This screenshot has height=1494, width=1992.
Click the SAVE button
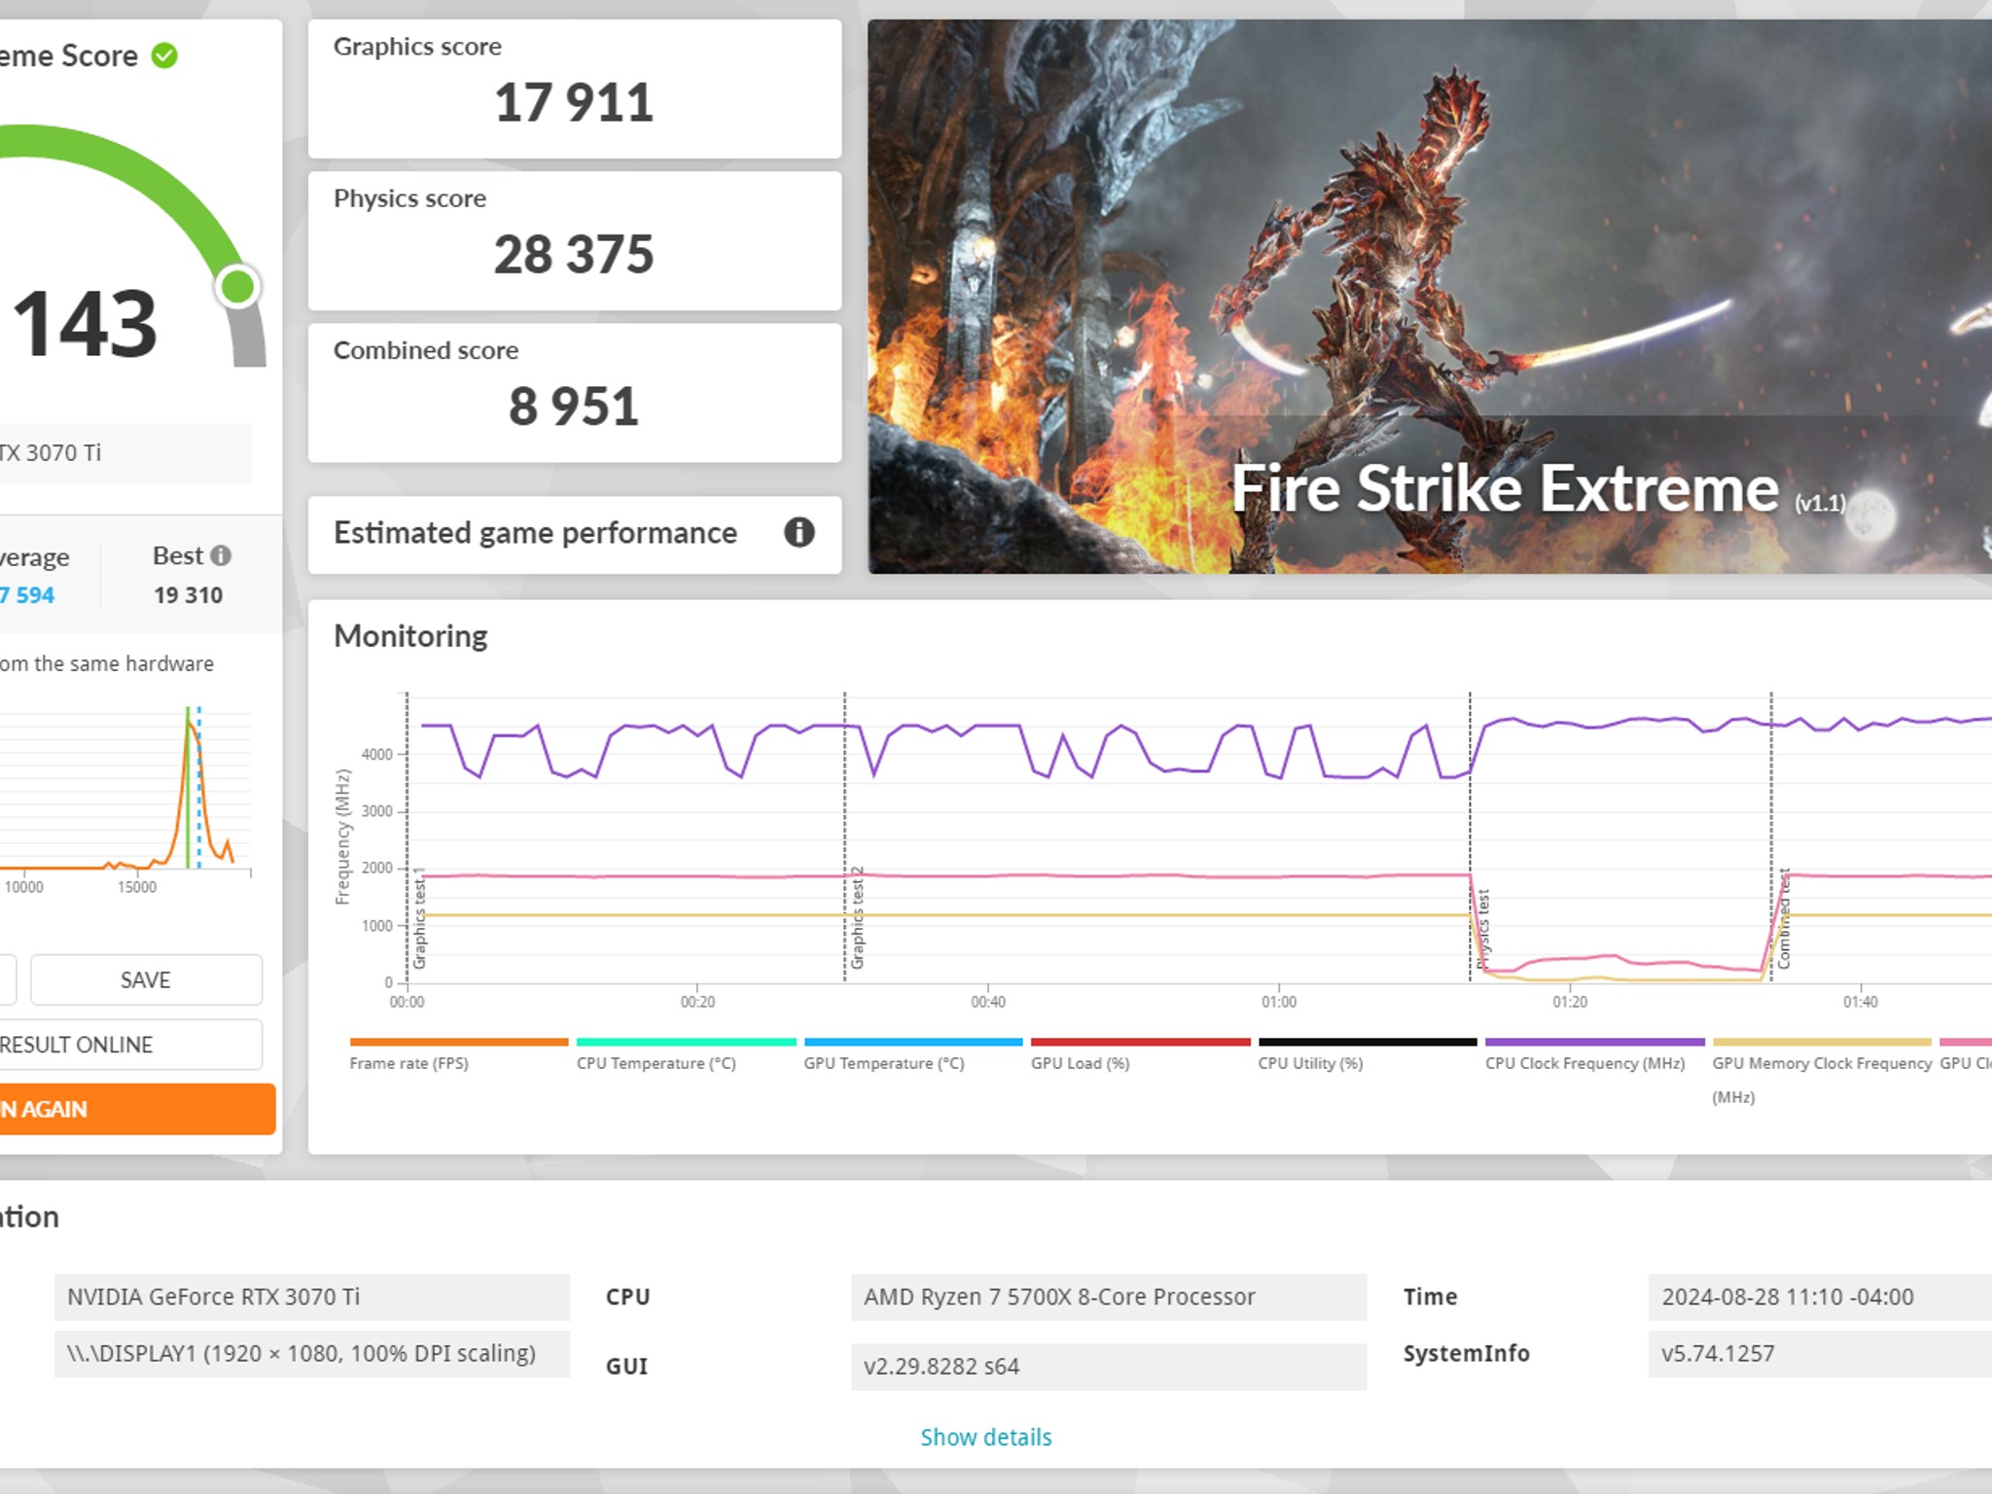[x=146, y=979]
